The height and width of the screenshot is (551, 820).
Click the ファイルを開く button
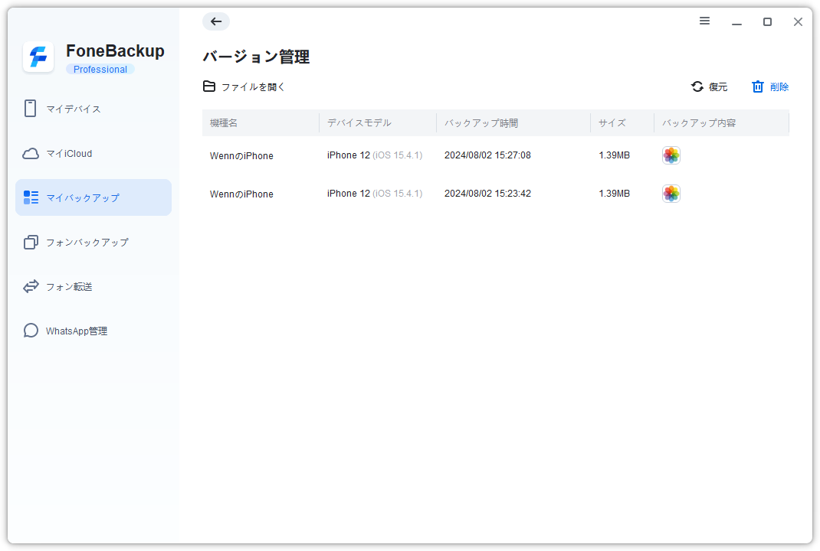tap(244, 86)
